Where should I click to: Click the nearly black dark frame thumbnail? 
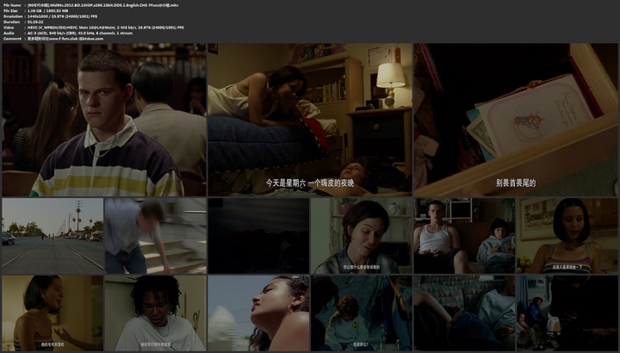257,236
